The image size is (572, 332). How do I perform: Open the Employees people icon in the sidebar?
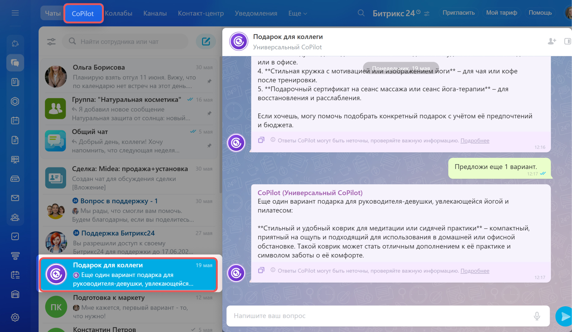tap(15, 217)
